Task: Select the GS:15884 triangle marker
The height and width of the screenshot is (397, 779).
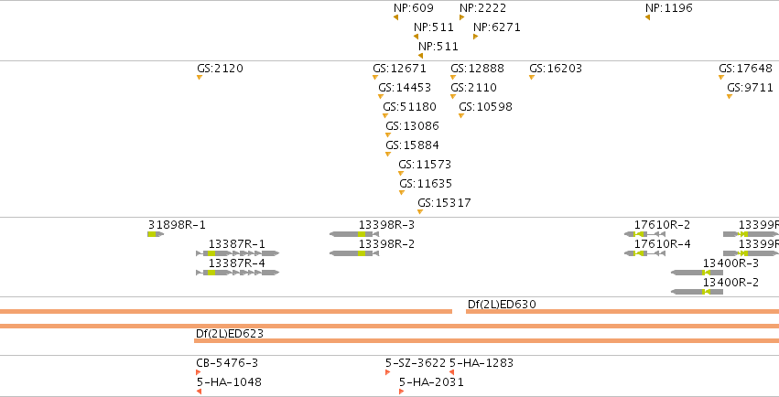Action: [388, 155]
